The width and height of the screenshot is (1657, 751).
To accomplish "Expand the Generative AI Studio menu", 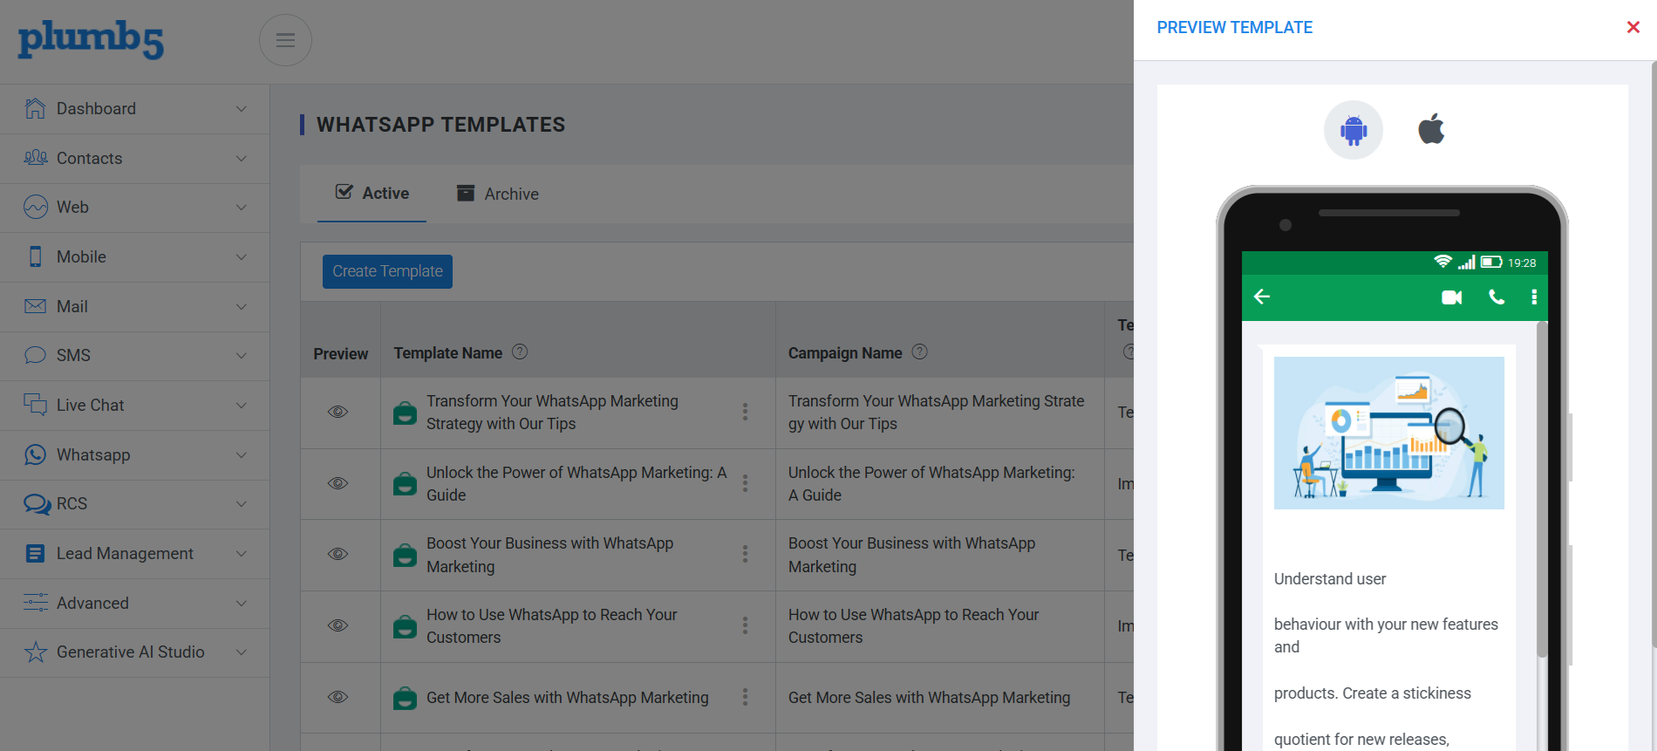I will 135,652.
